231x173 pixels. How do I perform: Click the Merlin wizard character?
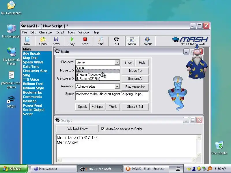pos(197,62)
